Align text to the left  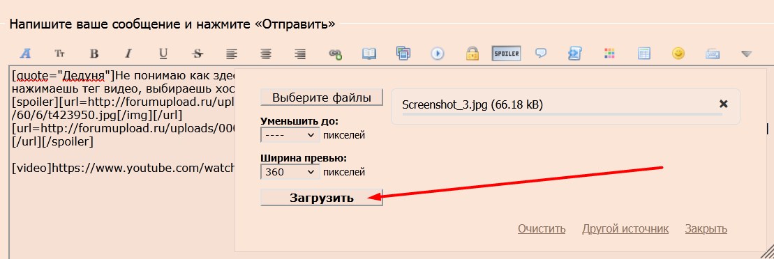tap(232, 53)
